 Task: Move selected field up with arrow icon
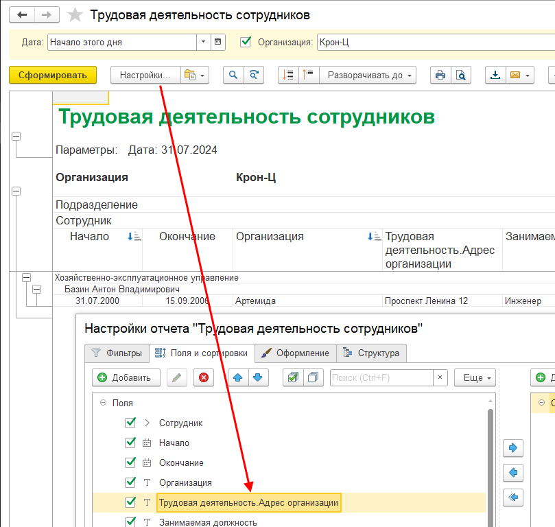pos(237,377)
